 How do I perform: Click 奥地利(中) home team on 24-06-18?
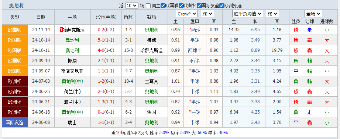[x=72, y=112]
